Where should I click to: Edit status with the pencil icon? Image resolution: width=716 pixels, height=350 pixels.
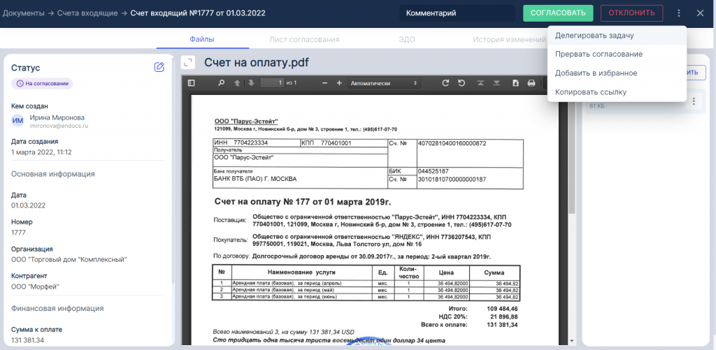tap(159, 68)
